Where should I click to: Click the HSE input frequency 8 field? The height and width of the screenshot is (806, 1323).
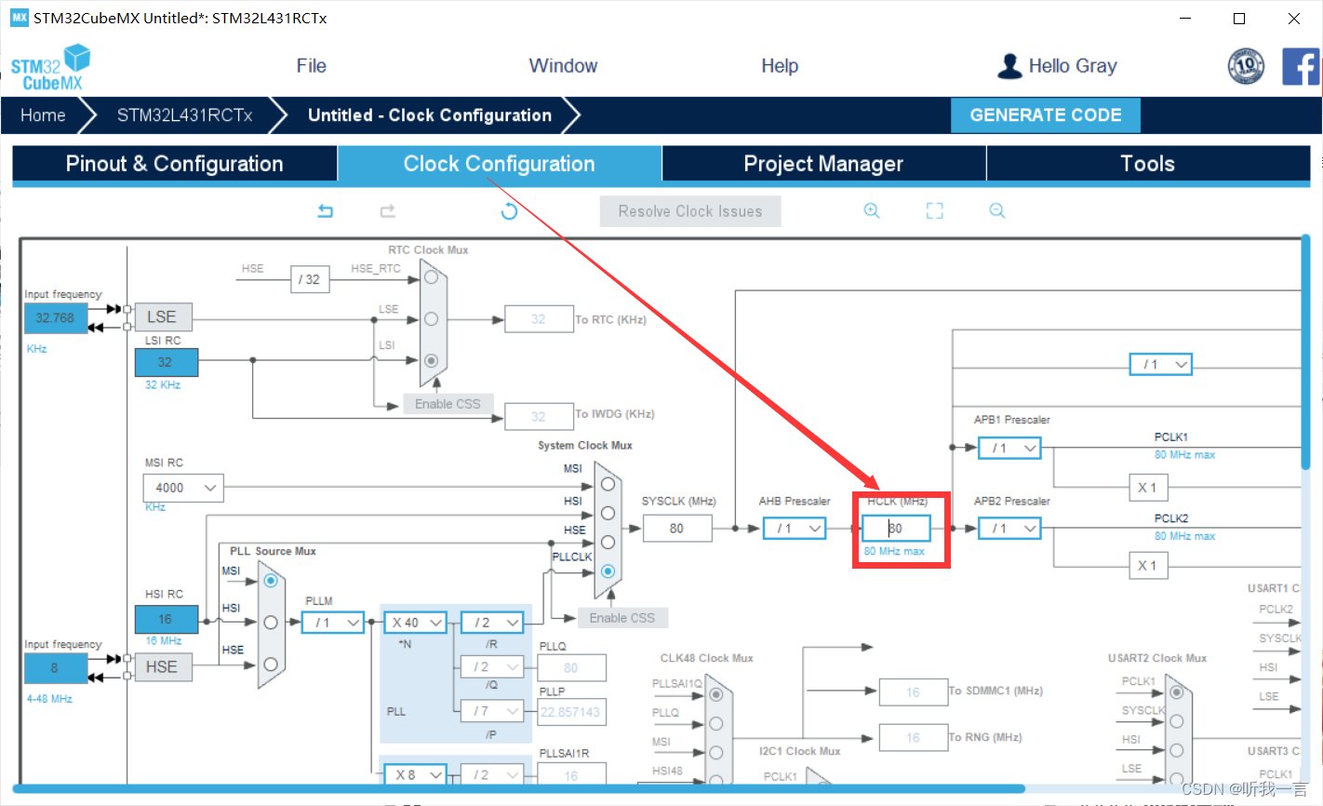point(56,668)
